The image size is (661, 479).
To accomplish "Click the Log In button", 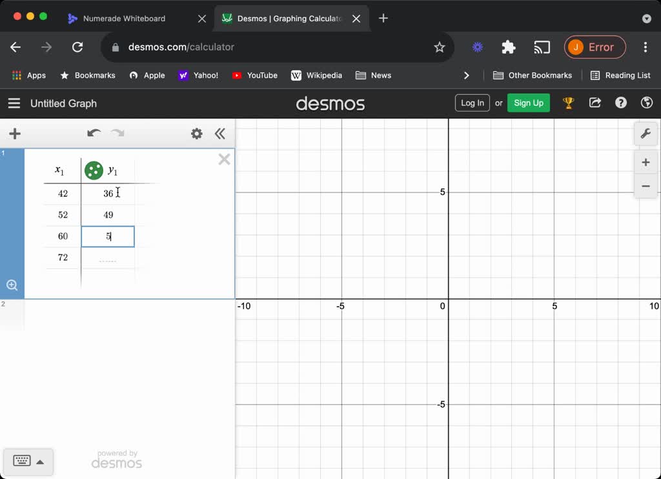I will pos(472,103).
